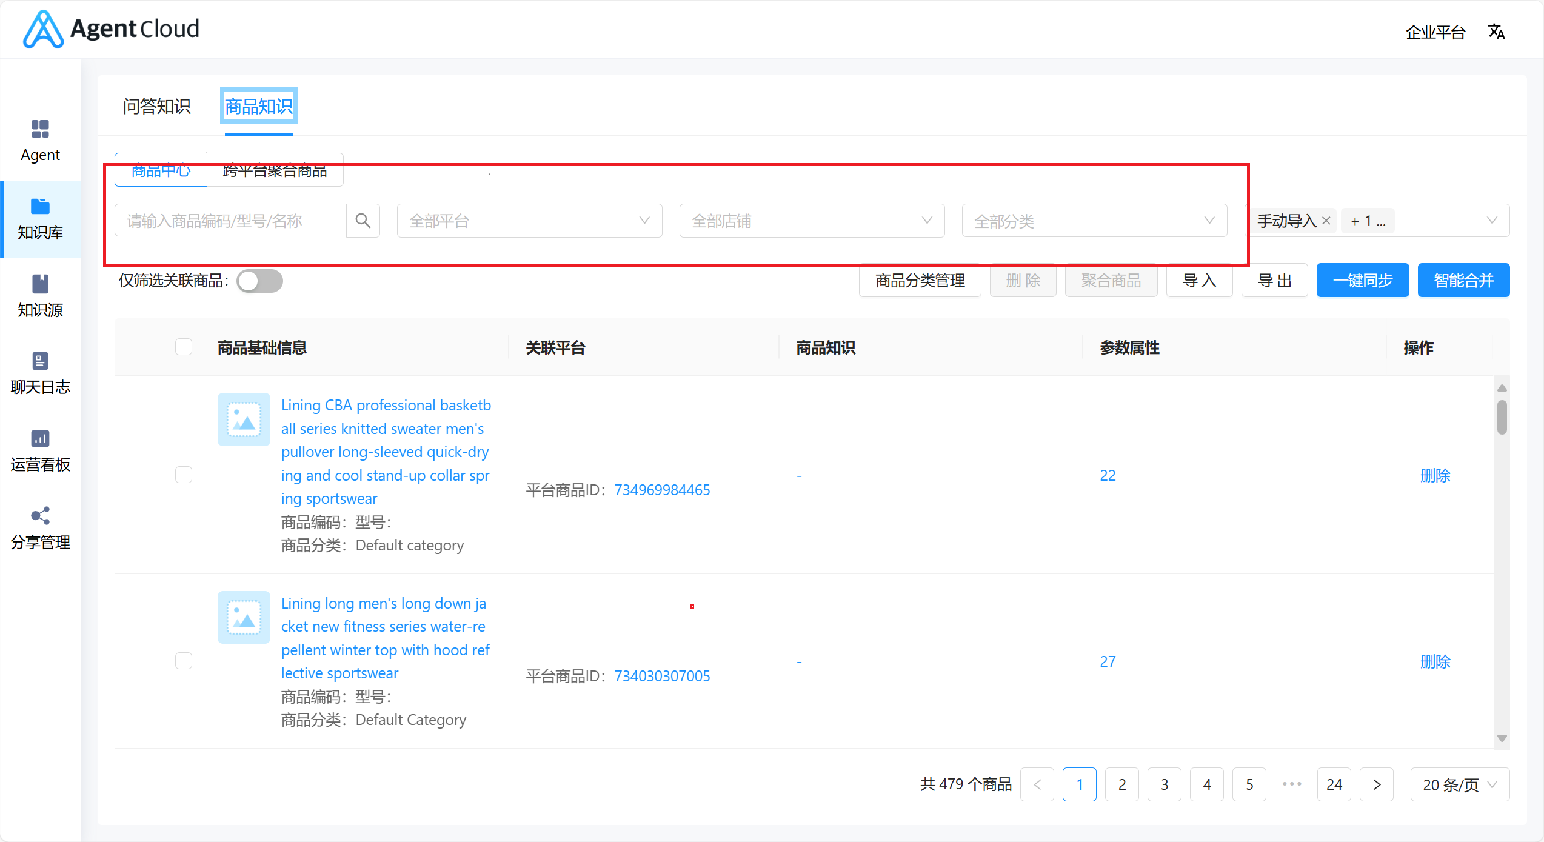Switch to the 商品知识 tab

pos(258,107)
